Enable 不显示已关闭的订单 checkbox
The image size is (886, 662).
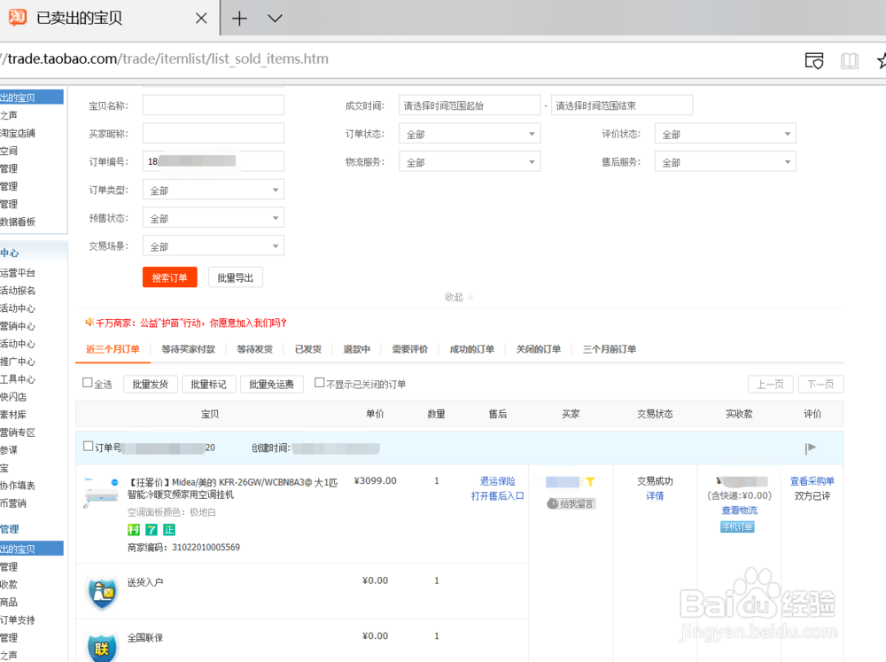coord(319,383)
